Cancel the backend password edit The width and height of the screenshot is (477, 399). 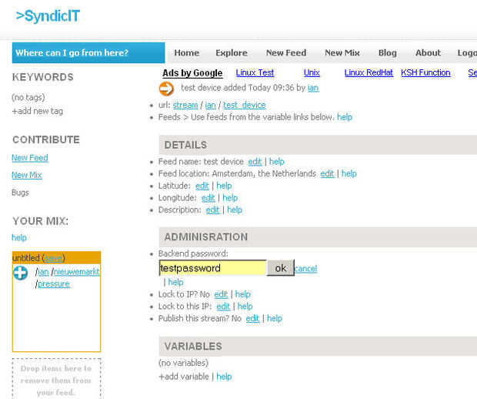(305, 269)
